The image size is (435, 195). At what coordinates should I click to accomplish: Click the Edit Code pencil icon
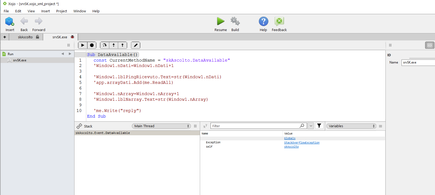pyautogui.click(x=136, y=45)
